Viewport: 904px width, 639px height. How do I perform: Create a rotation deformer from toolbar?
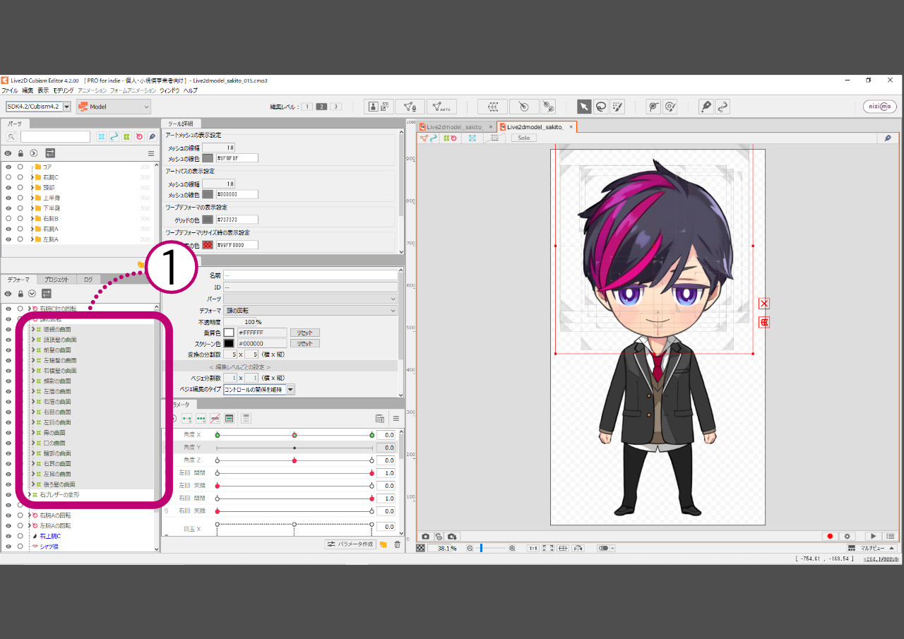click(x=523, y=107)
